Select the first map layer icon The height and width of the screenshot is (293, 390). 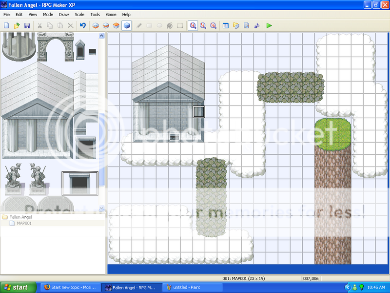click(x=95, y=25)
